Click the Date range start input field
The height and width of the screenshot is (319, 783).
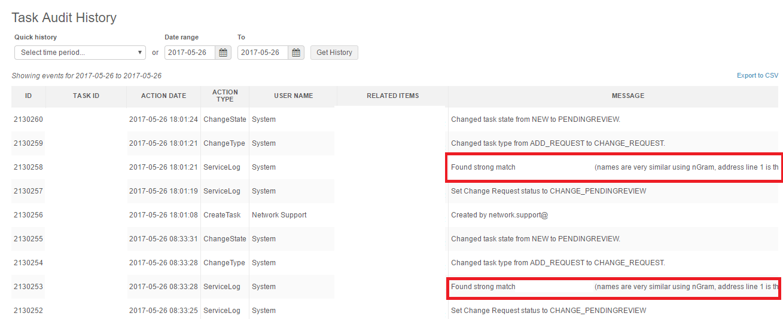click(189, 53)
